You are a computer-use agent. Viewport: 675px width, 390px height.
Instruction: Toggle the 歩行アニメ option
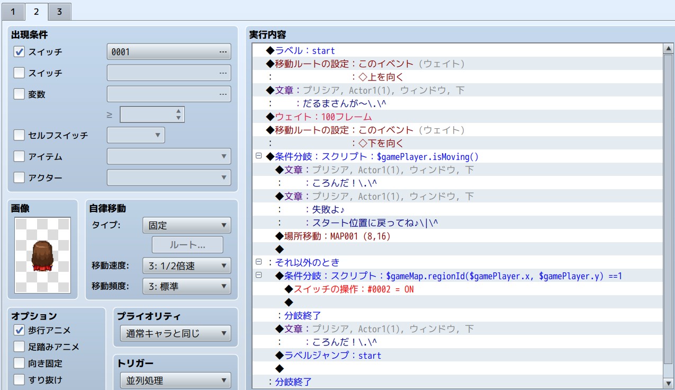click(19, 330)
